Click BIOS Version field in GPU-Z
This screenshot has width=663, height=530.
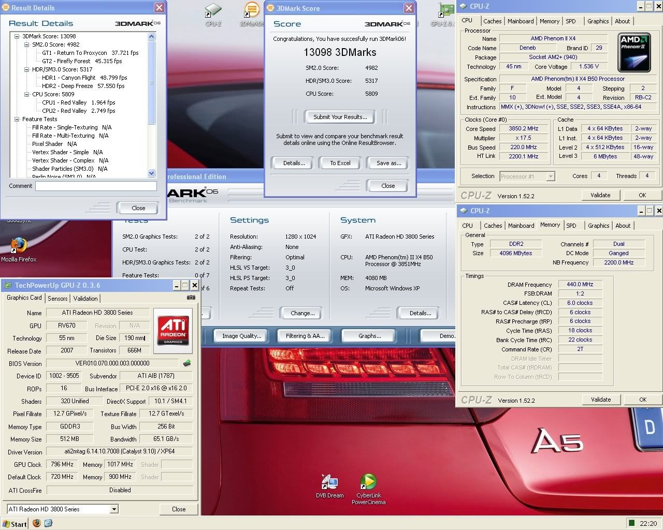(x=113, y=363)
